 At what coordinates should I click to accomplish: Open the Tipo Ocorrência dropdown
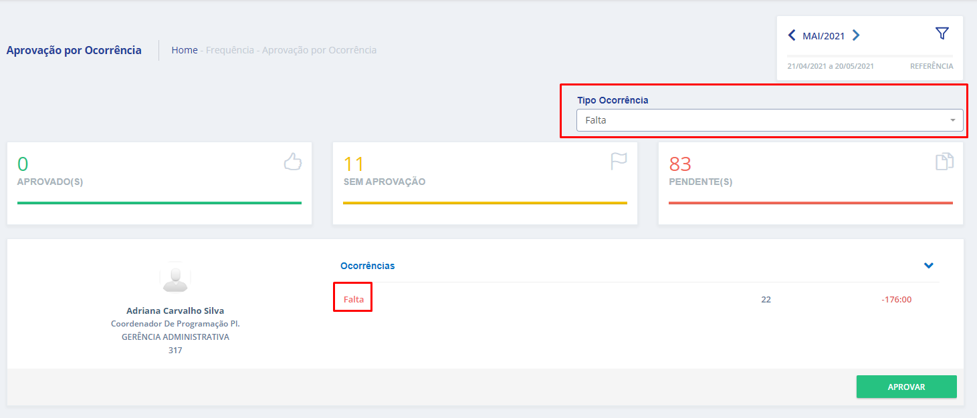(769, 120)
